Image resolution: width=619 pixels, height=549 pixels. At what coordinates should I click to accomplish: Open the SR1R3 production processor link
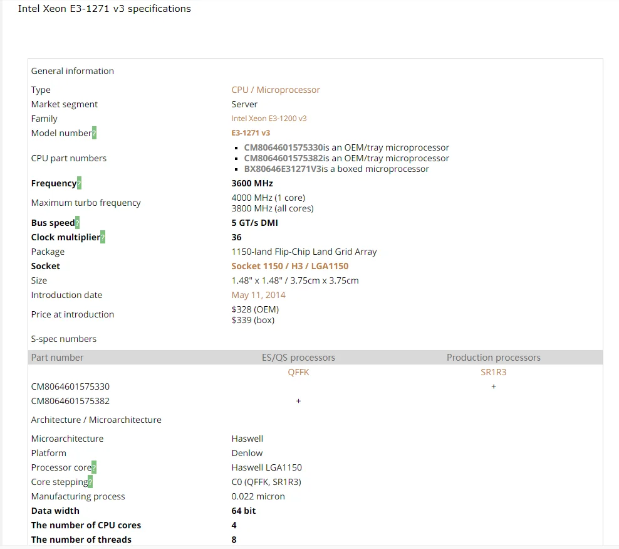pos(494,372)
